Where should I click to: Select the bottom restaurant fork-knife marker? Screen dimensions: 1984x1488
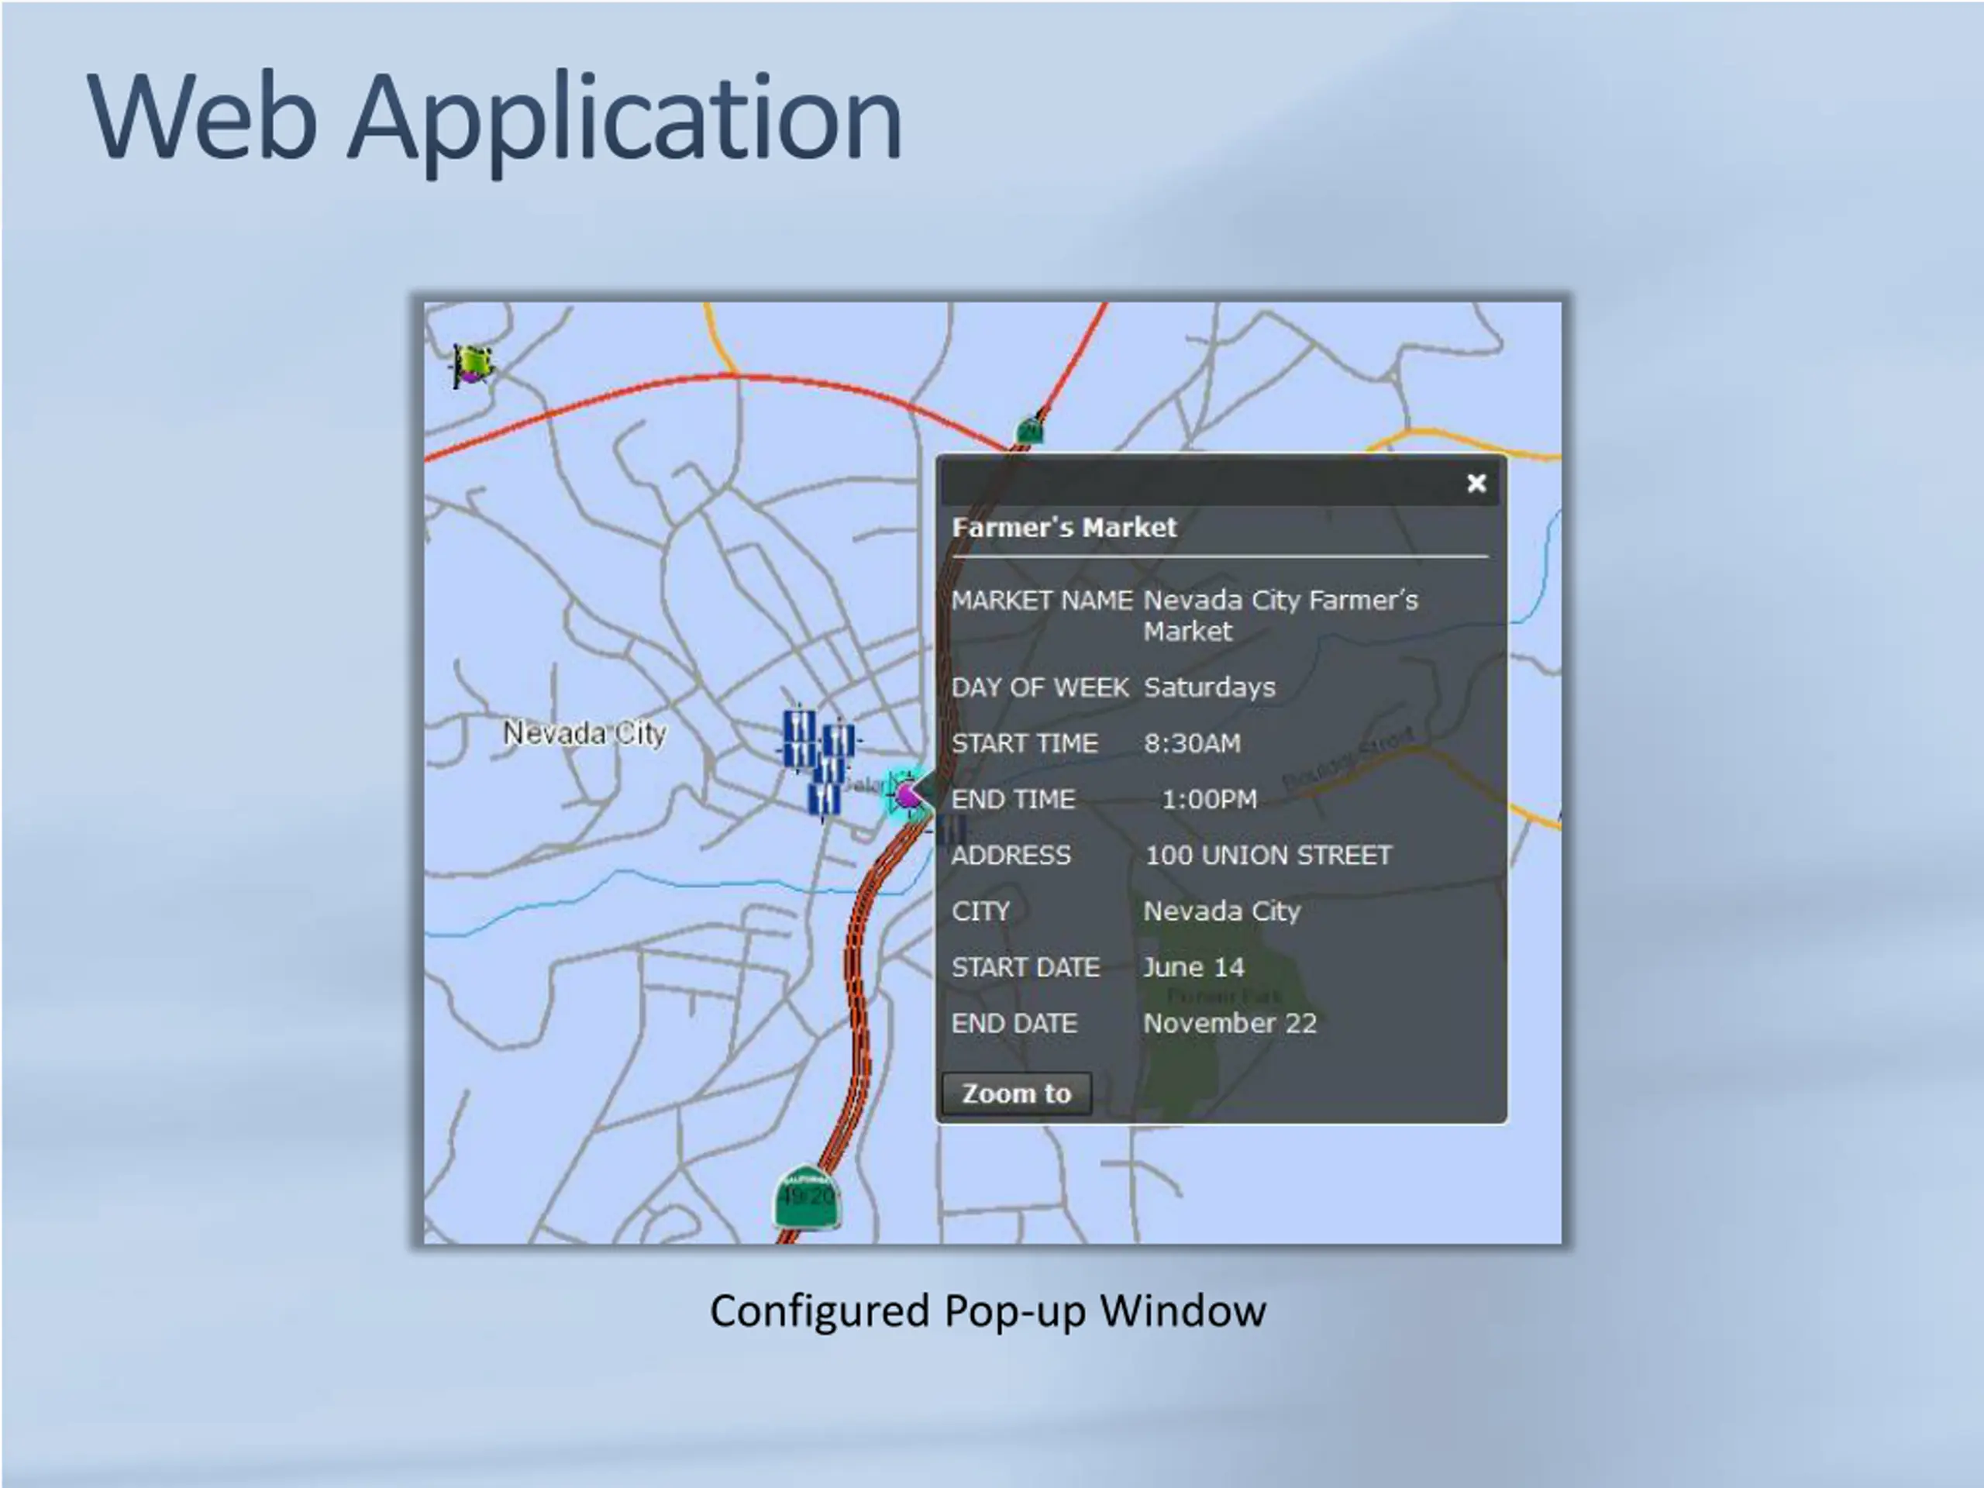823,798
